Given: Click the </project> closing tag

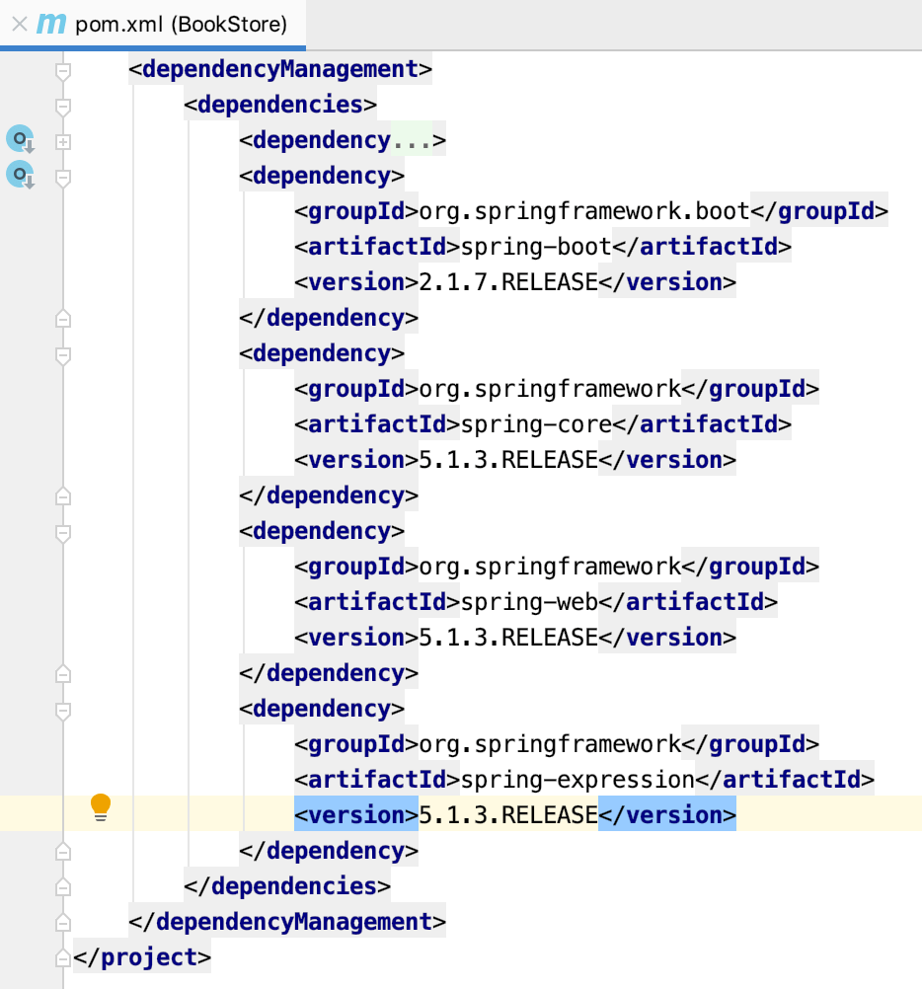Looking at the screenshot, I should tap(142, 956).
